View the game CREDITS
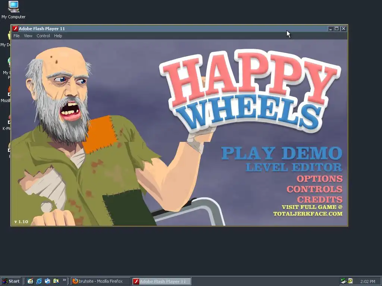 [x=320, y=200]
